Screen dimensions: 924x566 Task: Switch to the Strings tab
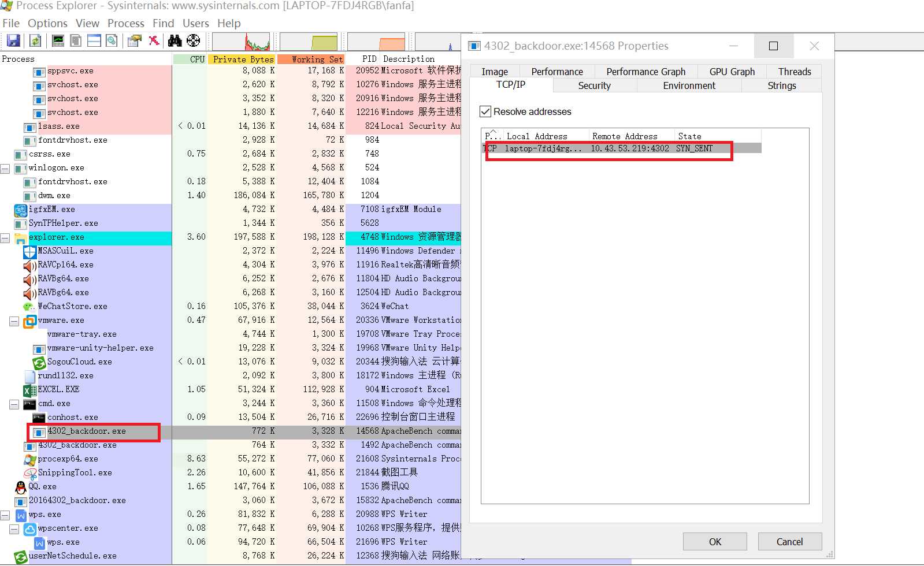[x=781, y=85]
